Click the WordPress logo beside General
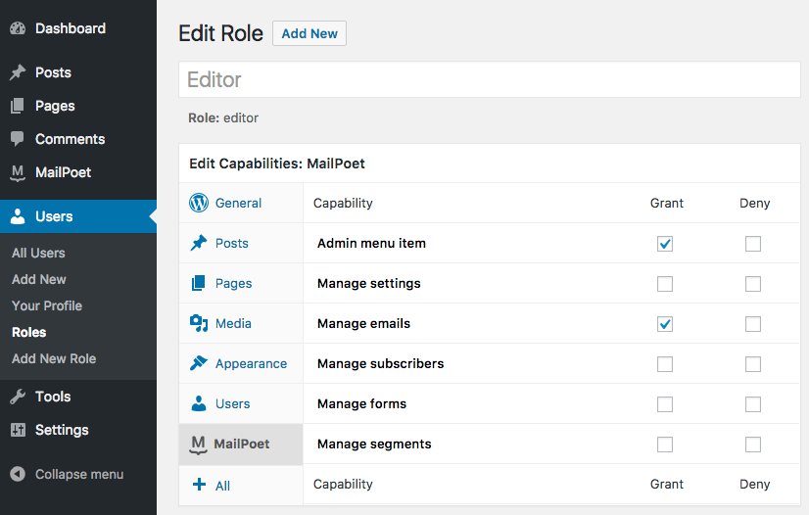The image size is (809, 515). pos(199,203)
